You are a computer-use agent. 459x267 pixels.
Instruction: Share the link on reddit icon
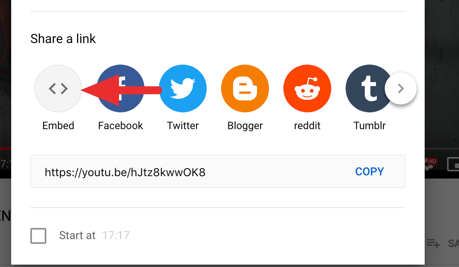pyautogui.click(x=307, y=88)
